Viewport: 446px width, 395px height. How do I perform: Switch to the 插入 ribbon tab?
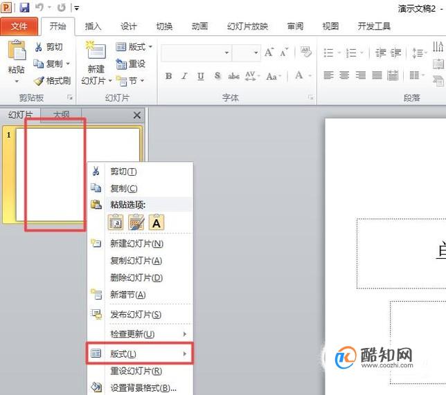point(93,26)
